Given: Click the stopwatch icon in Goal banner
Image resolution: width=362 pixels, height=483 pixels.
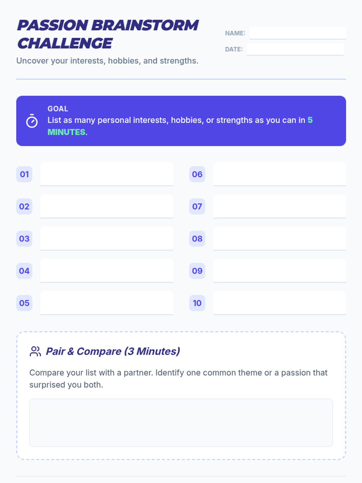Looking at the screenshot, I should tap(32, 121).
